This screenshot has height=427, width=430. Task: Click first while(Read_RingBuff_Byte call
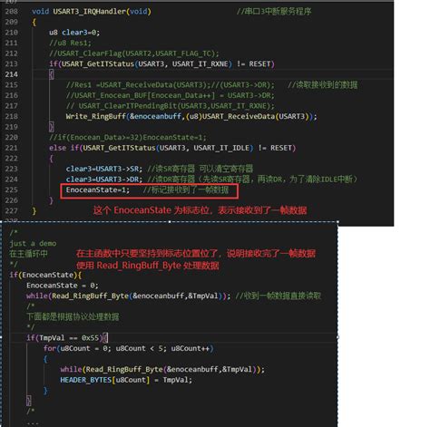pyautogui.click(x=128, y=296)
